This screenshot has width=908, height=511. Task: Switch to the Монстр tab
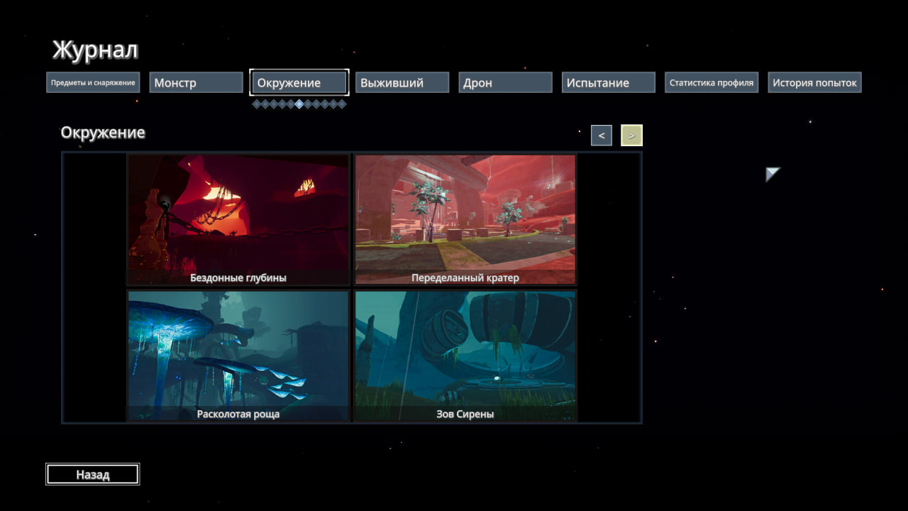[x=196, y=82]
